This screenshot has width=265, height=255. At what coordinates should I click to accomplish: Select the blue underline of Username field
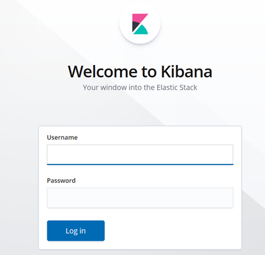[x=140, y=164]
